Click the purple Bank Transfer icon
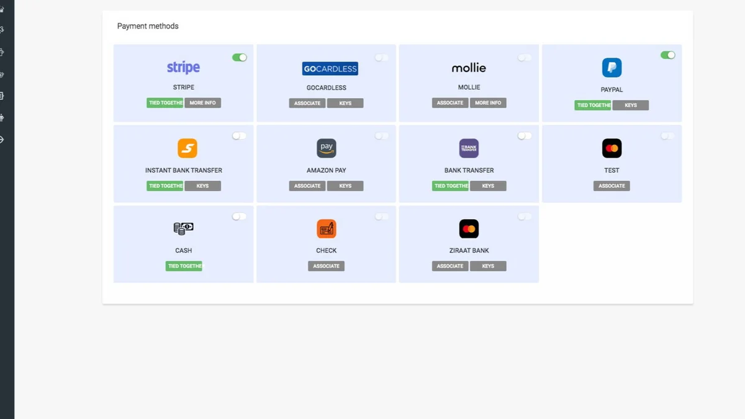The height and width of the screenshot is (419, 745). pyautogui.click(x=469, y=148)
